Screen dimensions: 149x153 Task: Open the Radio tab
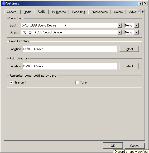[x=28, y=12]
